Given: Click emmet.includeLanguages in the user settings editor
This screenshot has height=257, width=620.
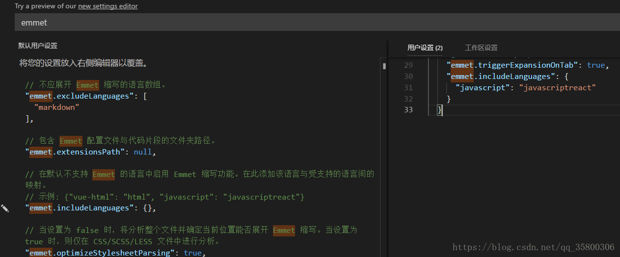Looking at the screenshot, I should pyautogui.click(x=501, y=76).
